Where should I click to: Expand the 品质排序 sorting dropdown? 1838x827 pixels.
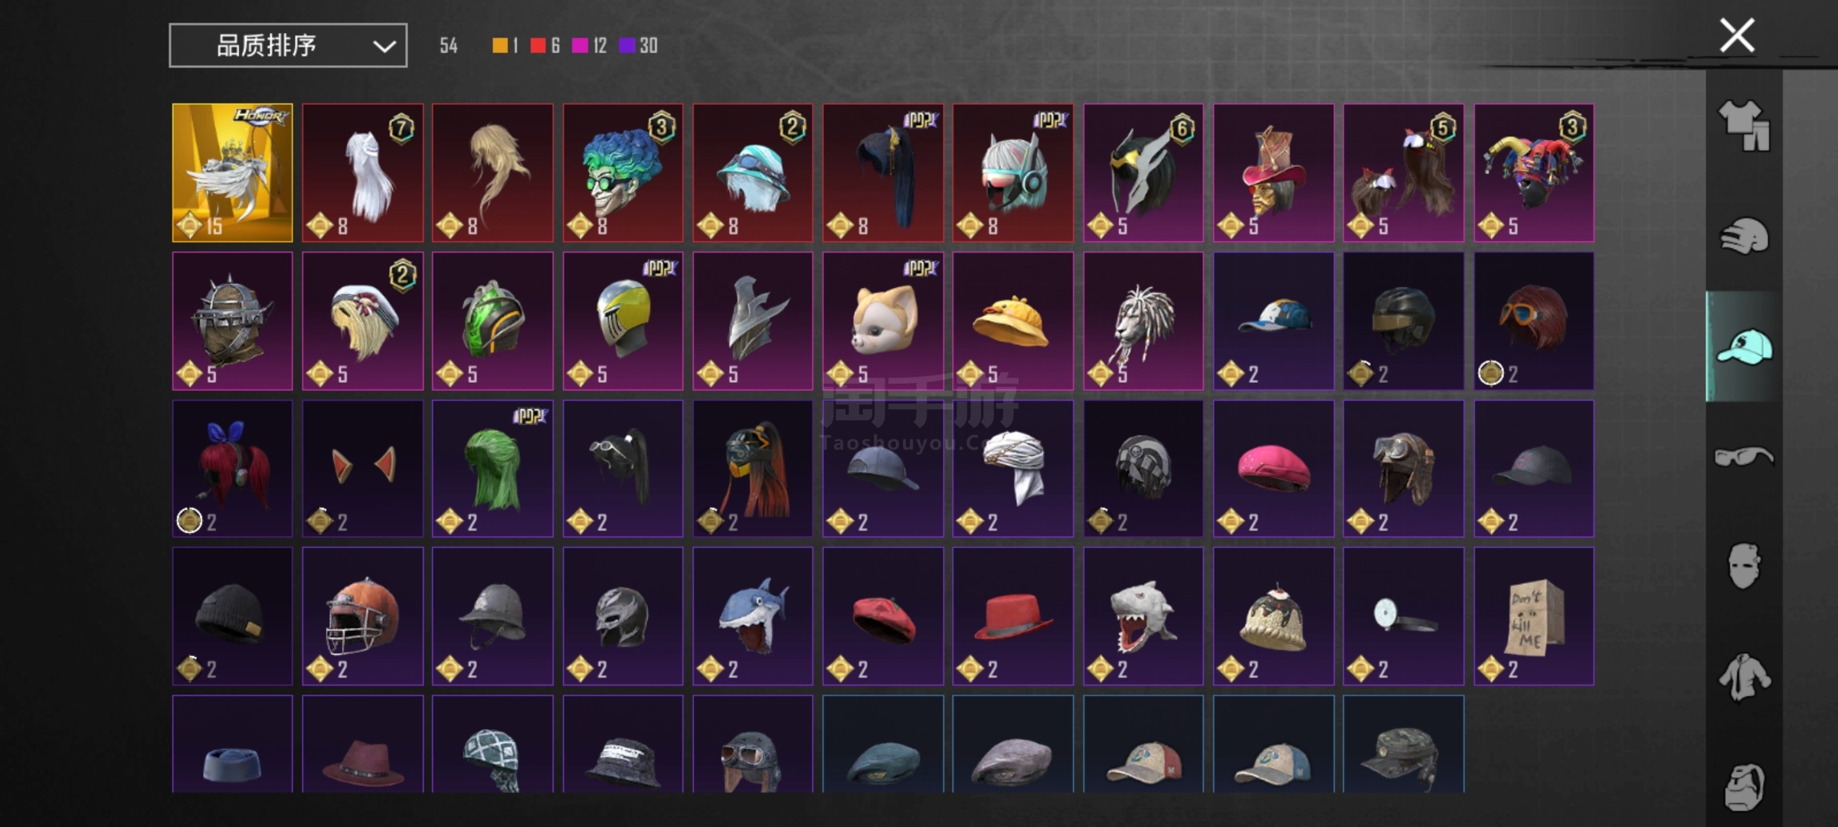[288, 46]
